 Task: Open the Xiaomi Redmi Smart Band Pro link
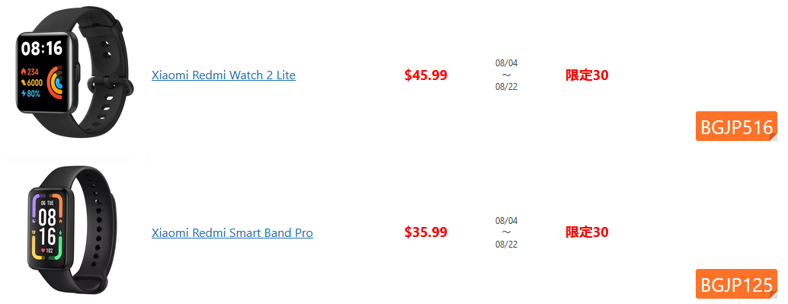coord(232,233)
